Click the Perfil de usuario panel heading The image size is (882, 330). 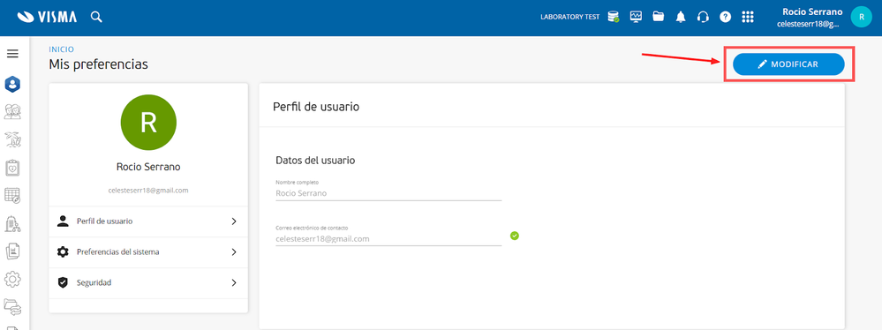[x=316, y=107]
